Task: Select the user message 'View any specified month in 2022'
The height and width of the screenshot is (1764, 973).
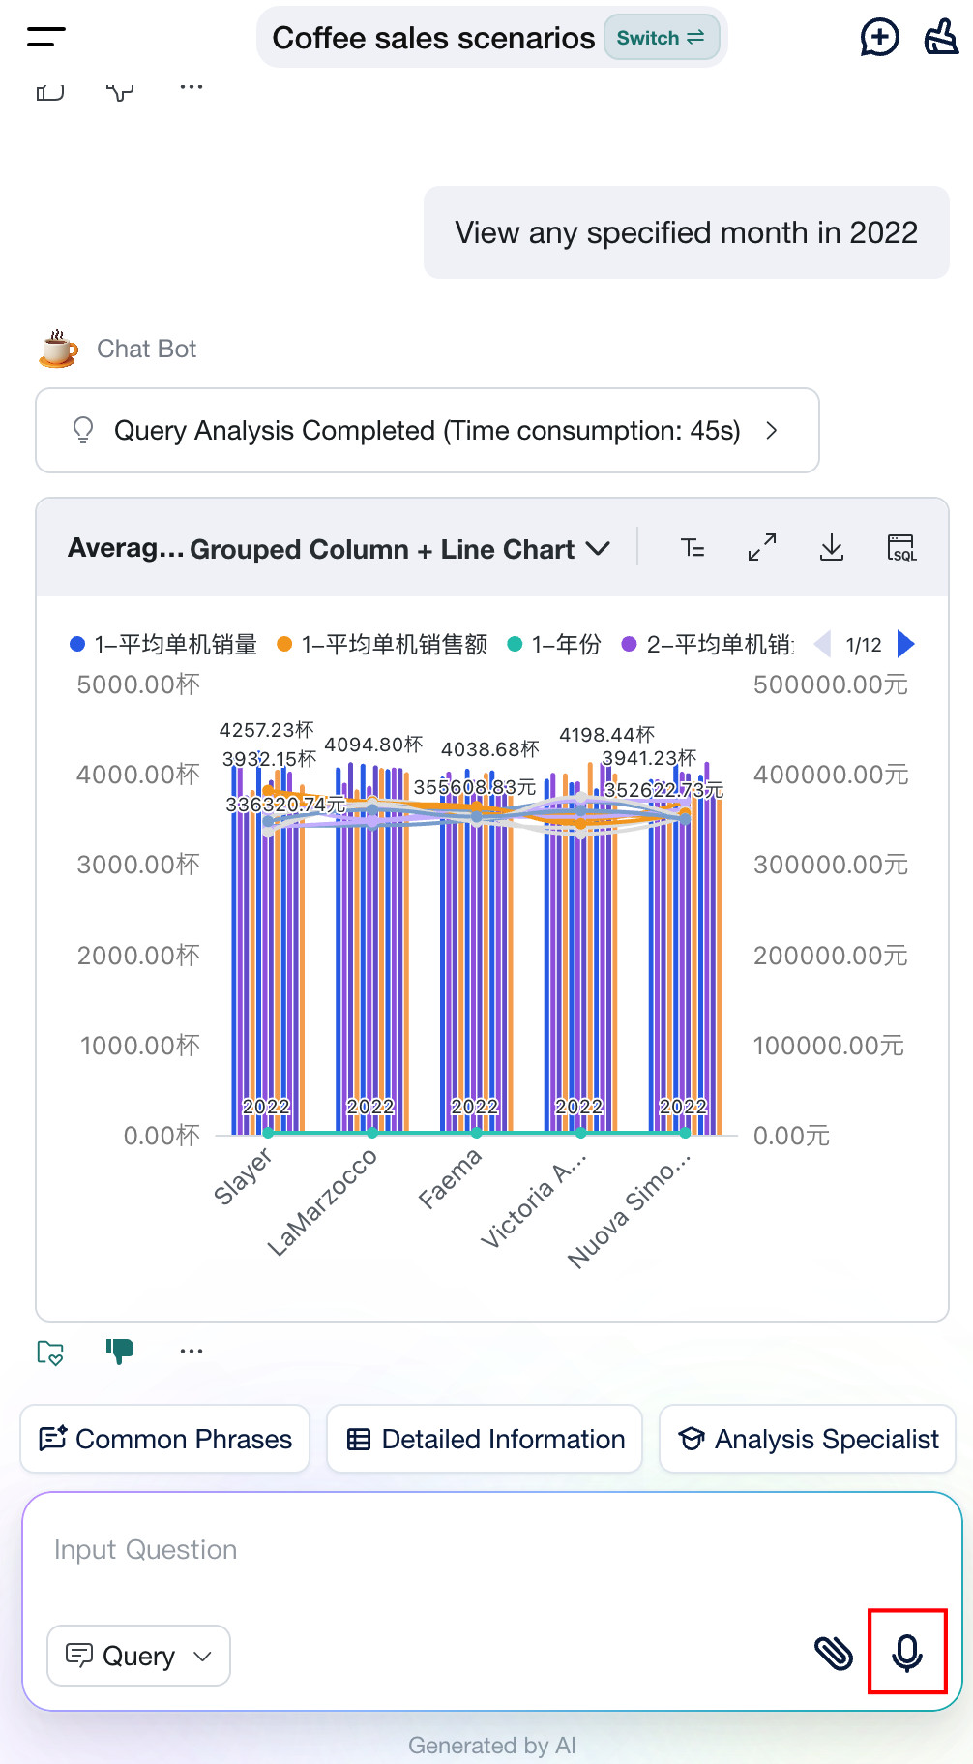Action: tap(687, 232)
